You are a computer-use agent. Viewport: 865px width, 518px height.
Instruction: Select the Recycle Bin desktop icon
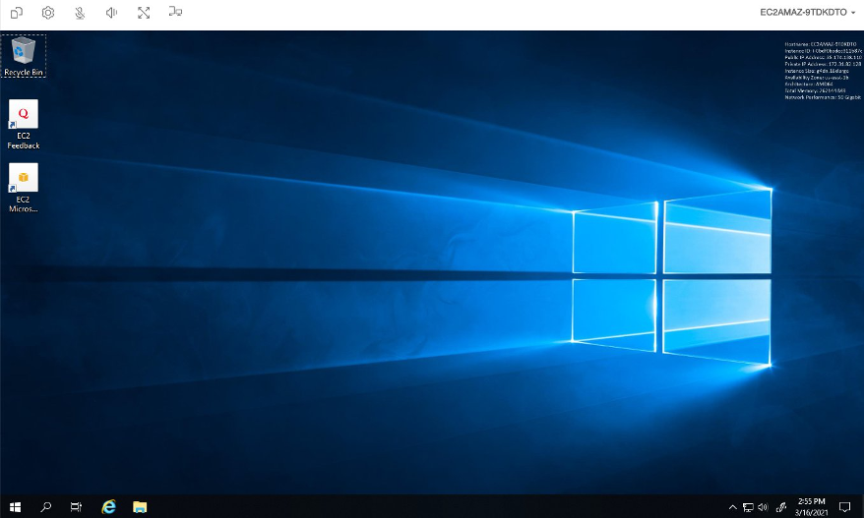[x=24, y=56]
